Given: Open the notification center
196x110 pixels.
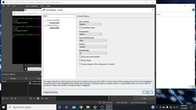Looking at the screenshot, I should (x=191, y=107).
